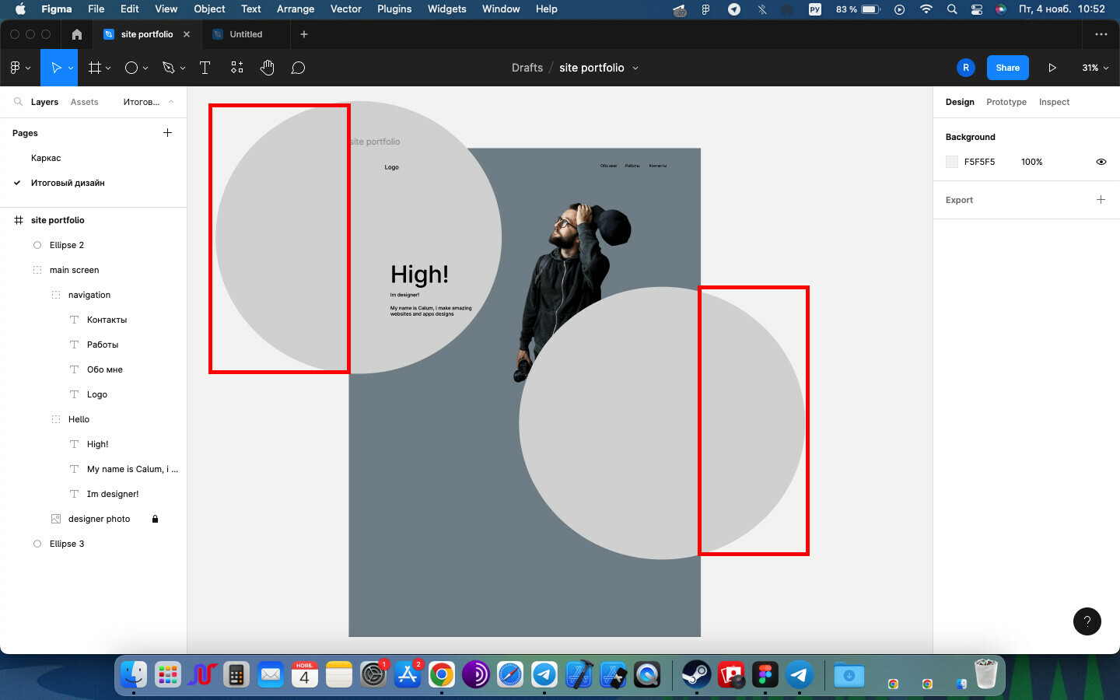
Task: Collapse the pages list chevron
Action: click(171, 102)
